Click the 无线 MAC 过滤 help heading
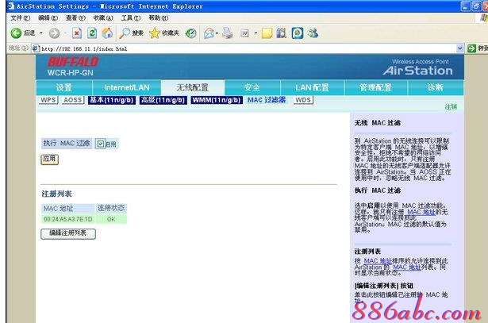This screenshot has height=323, width=488. pos(378,123)
